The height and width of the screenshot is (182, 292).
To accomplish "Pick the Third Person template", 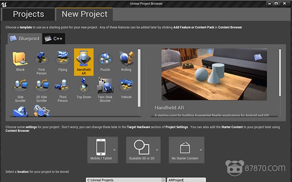I will click(63, 90).
